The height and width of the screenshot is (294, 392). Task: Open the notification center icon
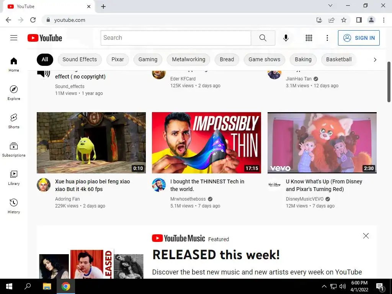380,286
